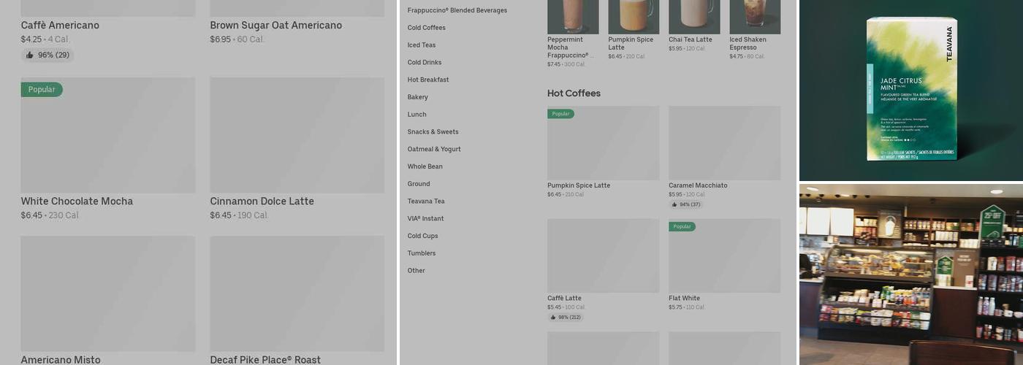Click the Jade Citrus Mint tea box photo
Image resolution: width=1023 pixels, height=365 pixels.
pos(911,89)
